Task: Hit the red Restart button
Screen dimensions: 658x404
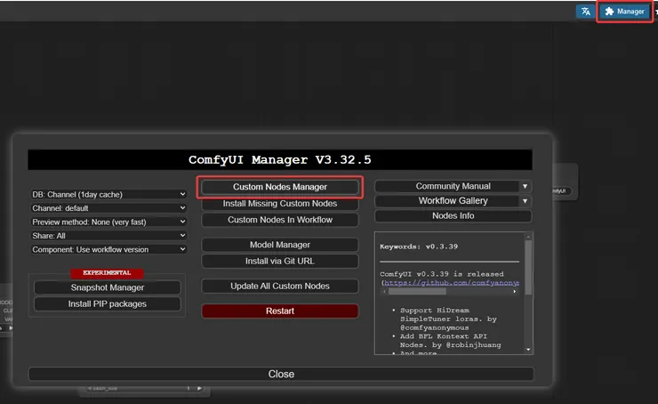Action: click(x=280, y=311)
